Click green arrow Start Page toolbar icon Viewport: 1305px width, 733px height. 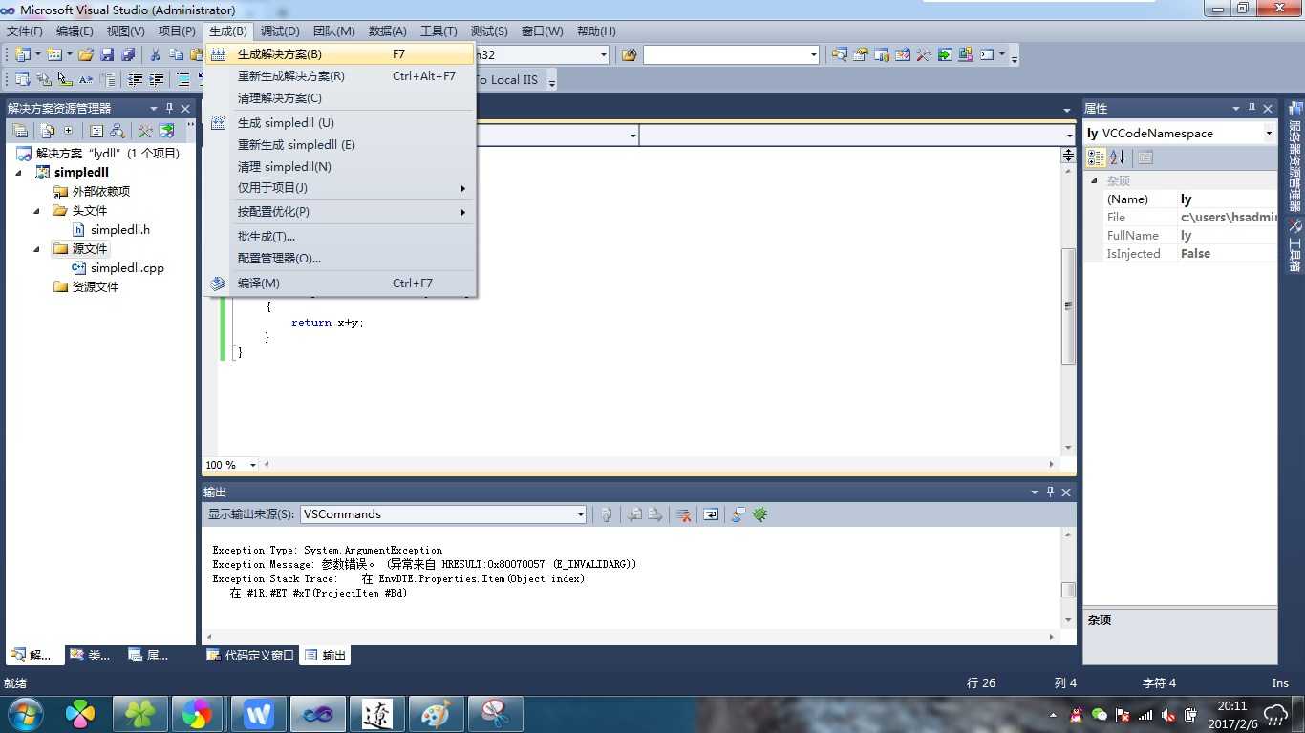[945, 55]
